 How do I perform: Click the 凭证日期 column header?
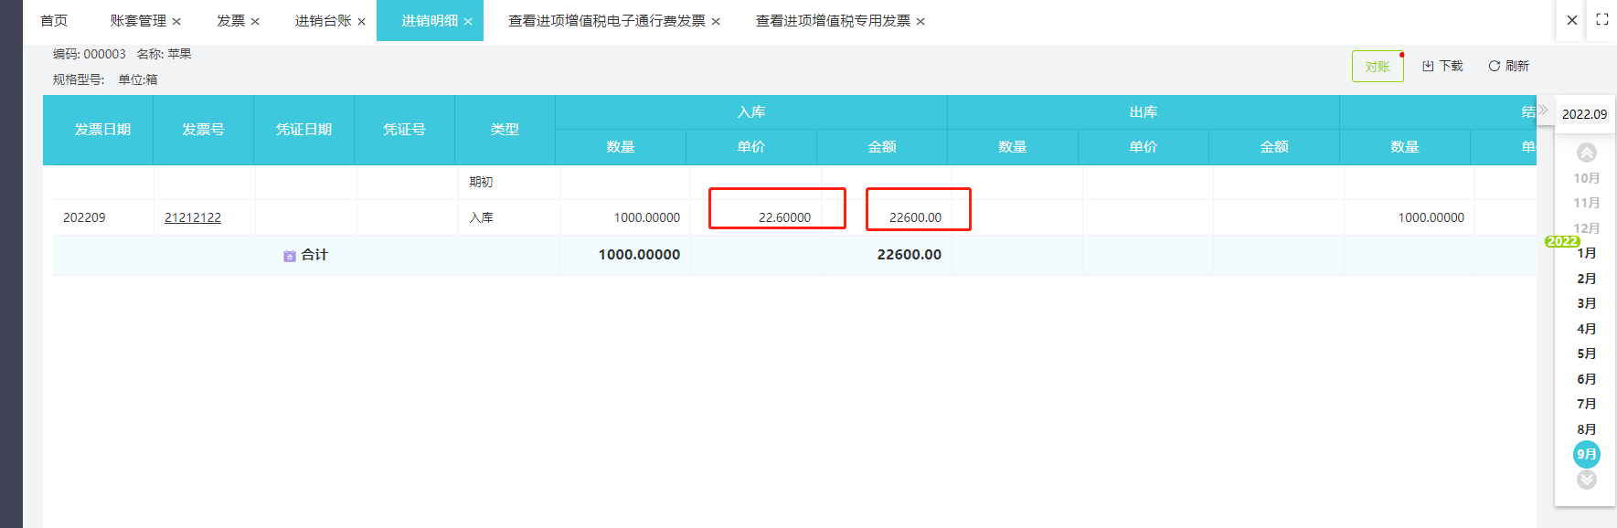303,130
